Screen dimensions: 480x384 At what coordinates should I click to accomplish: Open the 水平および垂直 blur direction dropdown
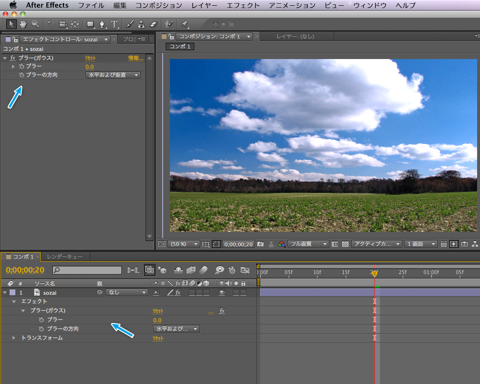(x=113, y=75)
